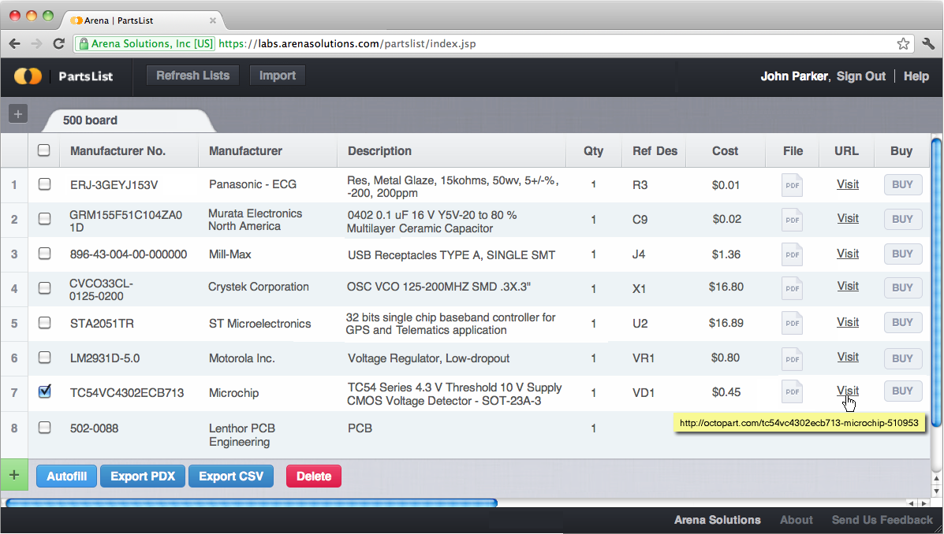
Task: Open the About link in the footer
Action: tap(797, 520)
